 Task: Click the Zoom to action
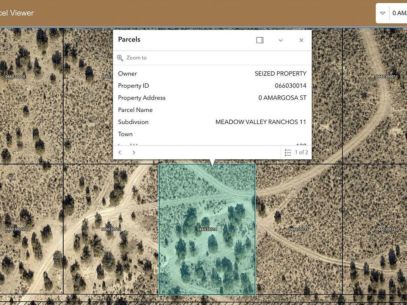point(132,58)
